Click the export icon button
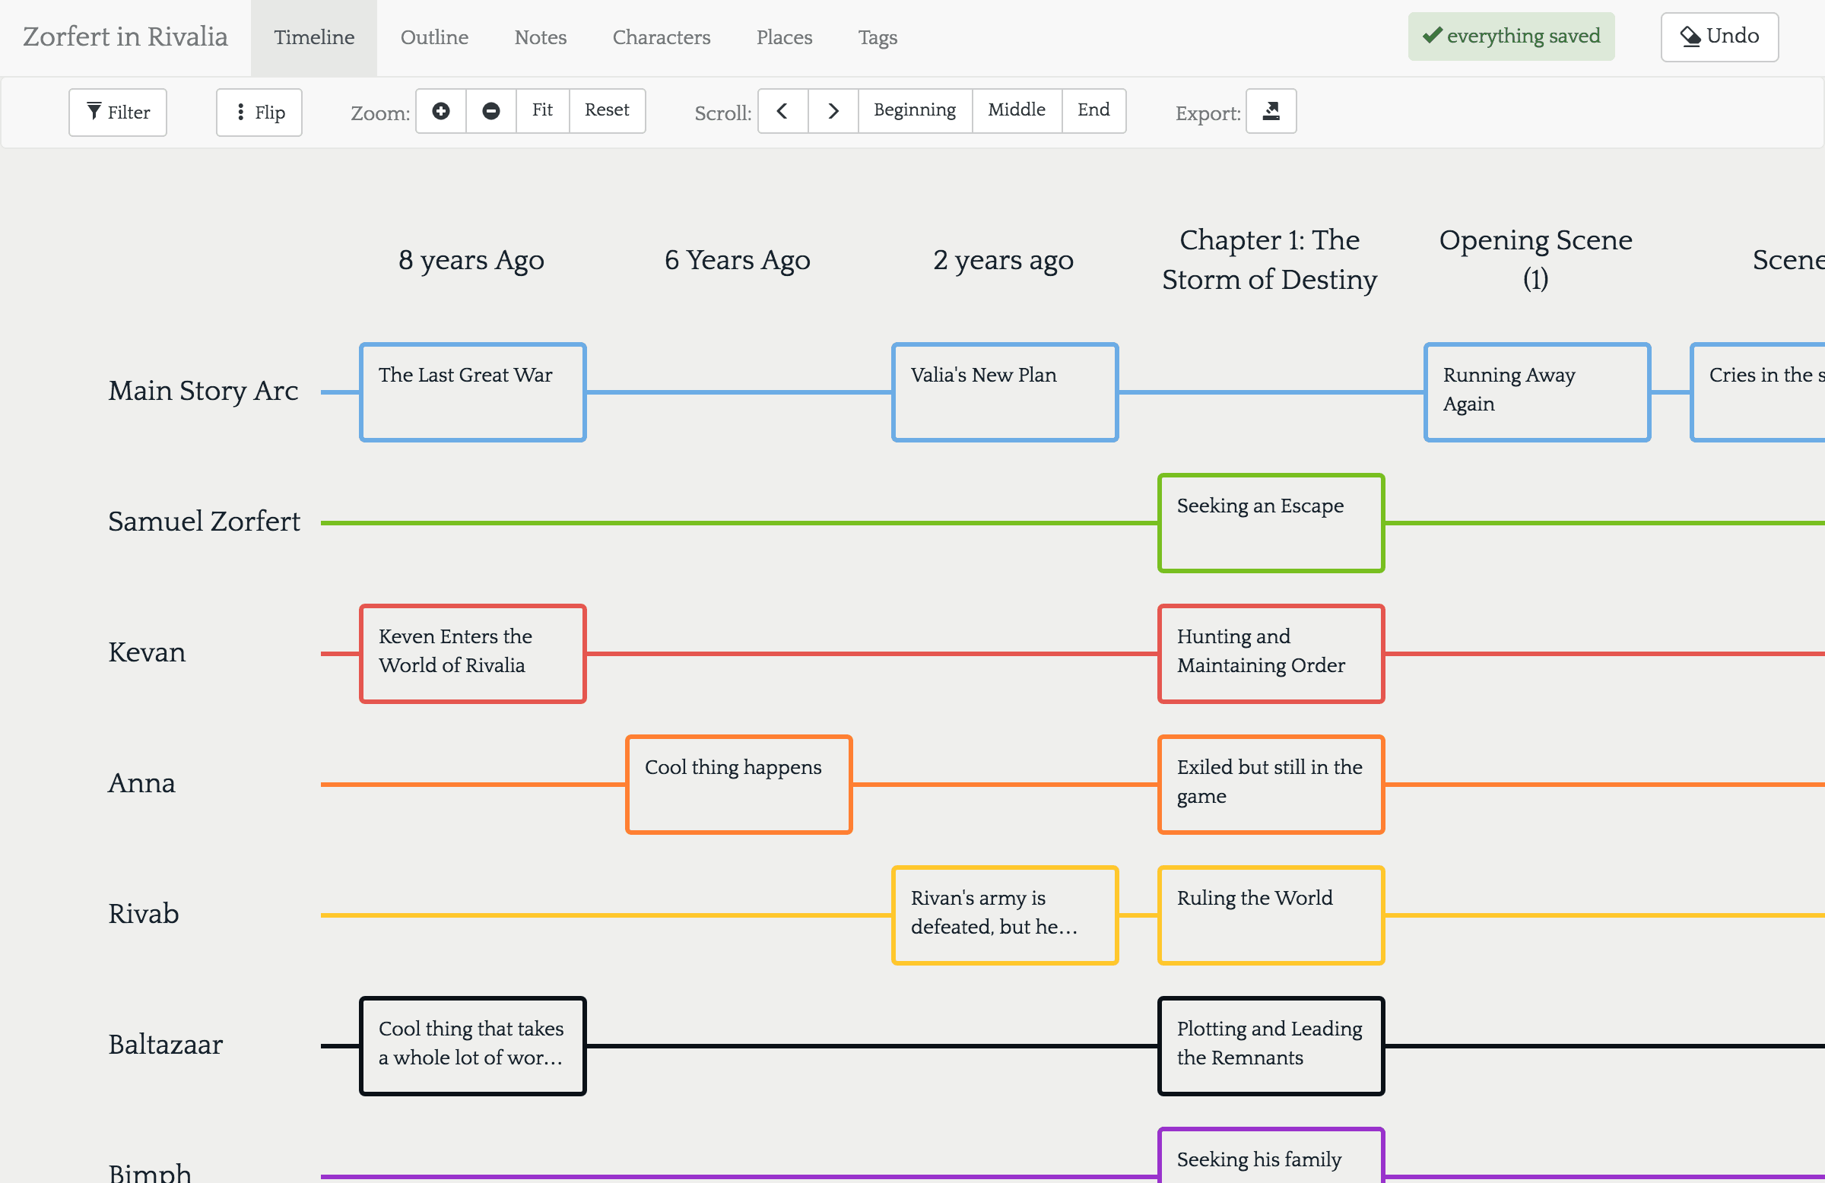The width and height of the screenshot is (1825, 1183). click(x=1271, y=111)
